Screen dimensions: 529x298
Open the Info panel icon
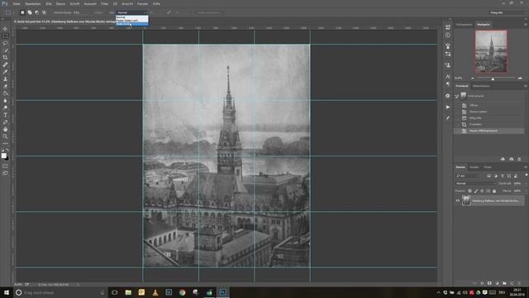tap(448, 35)
